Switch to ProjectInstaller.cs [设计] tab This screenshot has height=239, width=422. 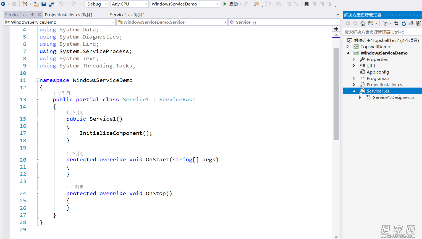tap(69, 15)
